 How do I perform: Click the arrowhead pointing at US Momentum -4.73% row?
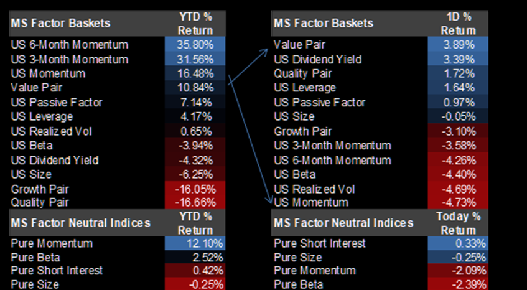271,200
